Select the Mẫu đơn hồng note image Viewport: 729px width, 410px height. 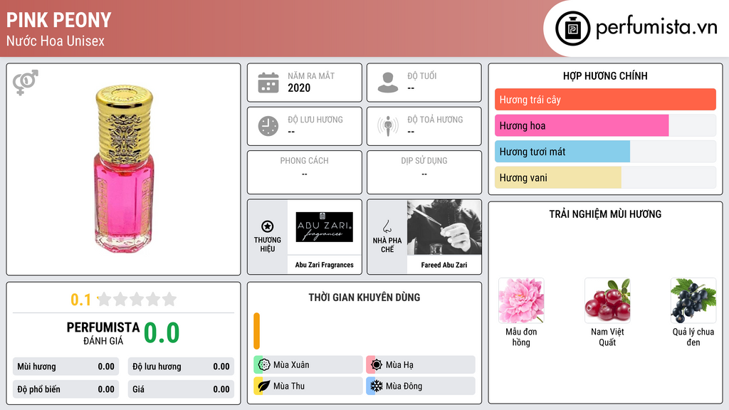click(521, 301)
